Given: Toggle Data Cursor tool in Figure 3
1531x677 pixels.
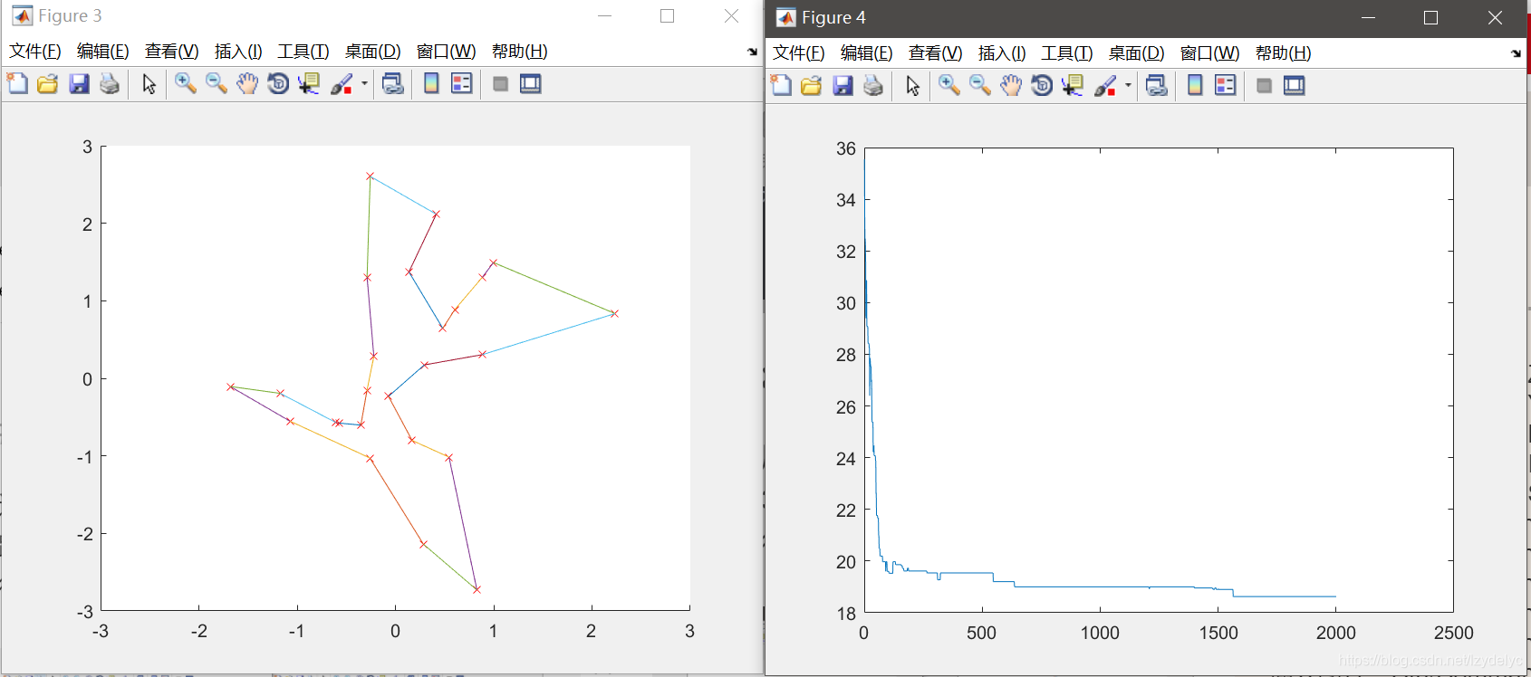Looking at the screenshot, I should 309,84.
